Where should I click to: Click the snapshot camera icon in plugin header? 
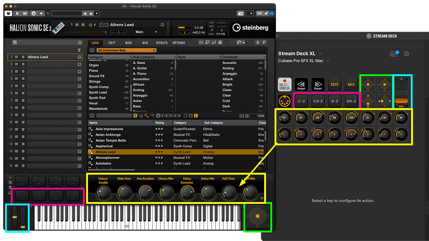(x=240, y=13)
